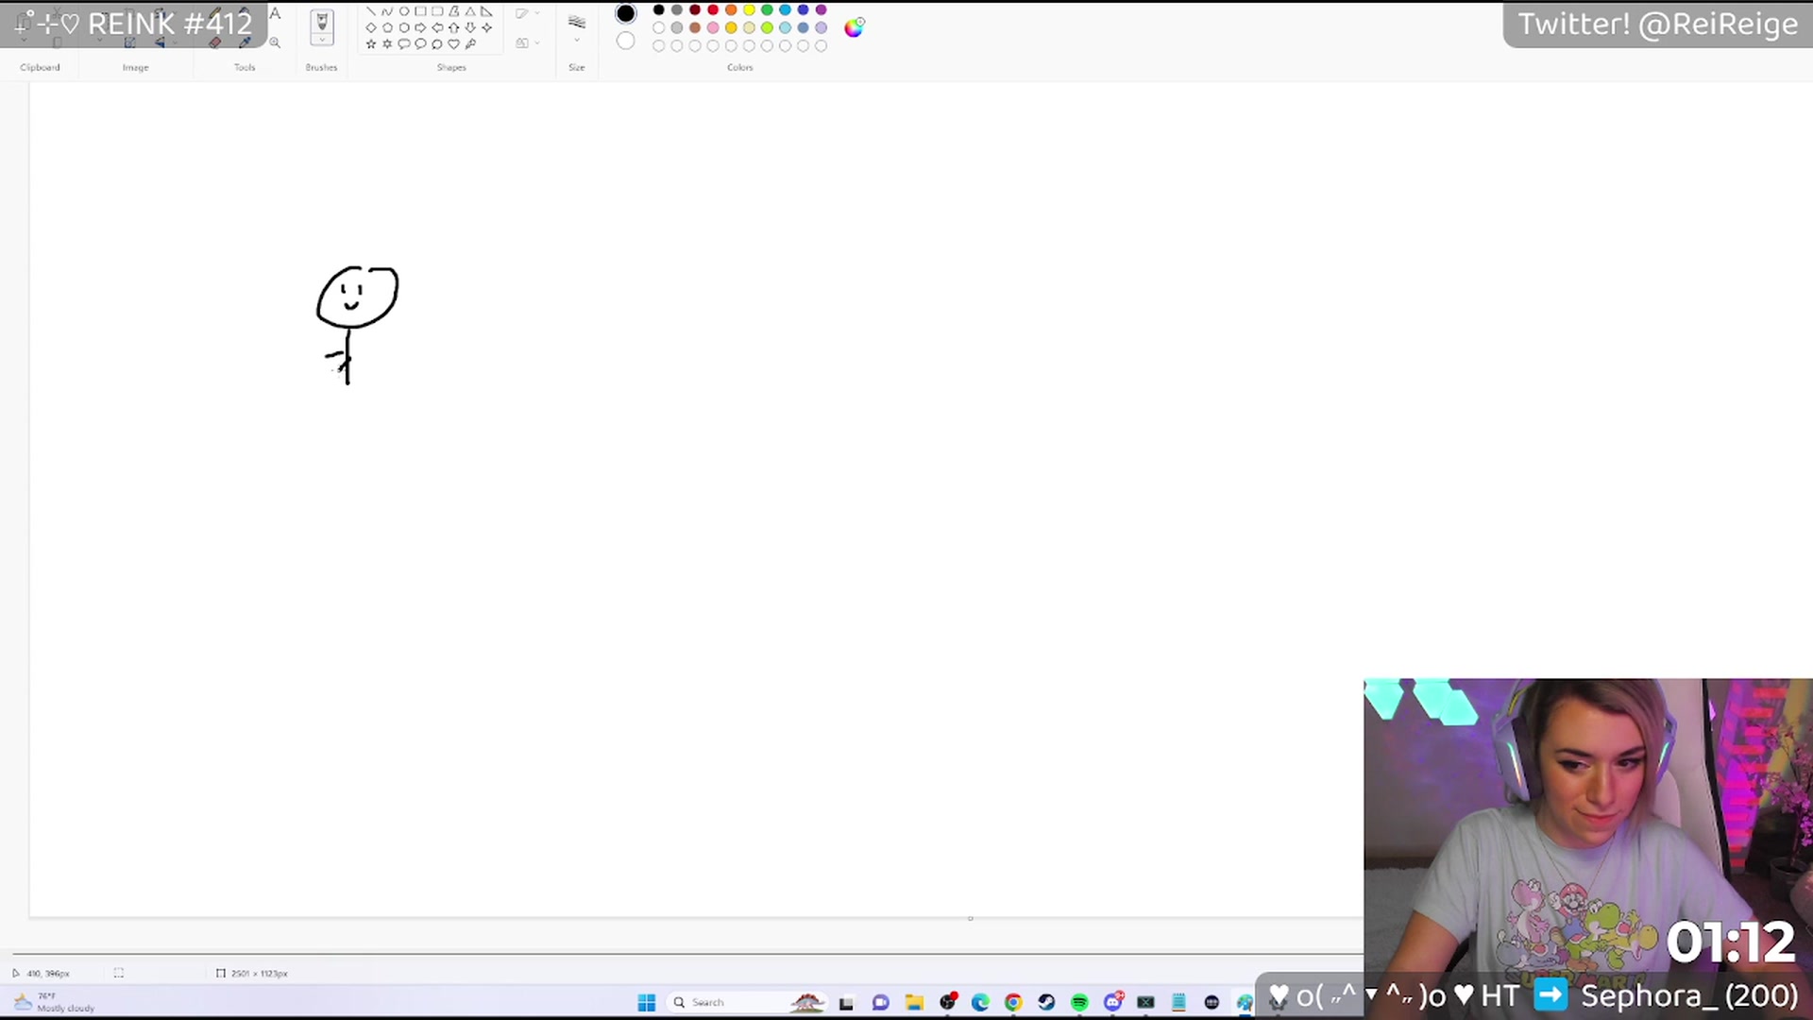The width and height of the screenshot is (1813, 1020).
Task: Select the Brushes tool button
Action: (322, 22)
